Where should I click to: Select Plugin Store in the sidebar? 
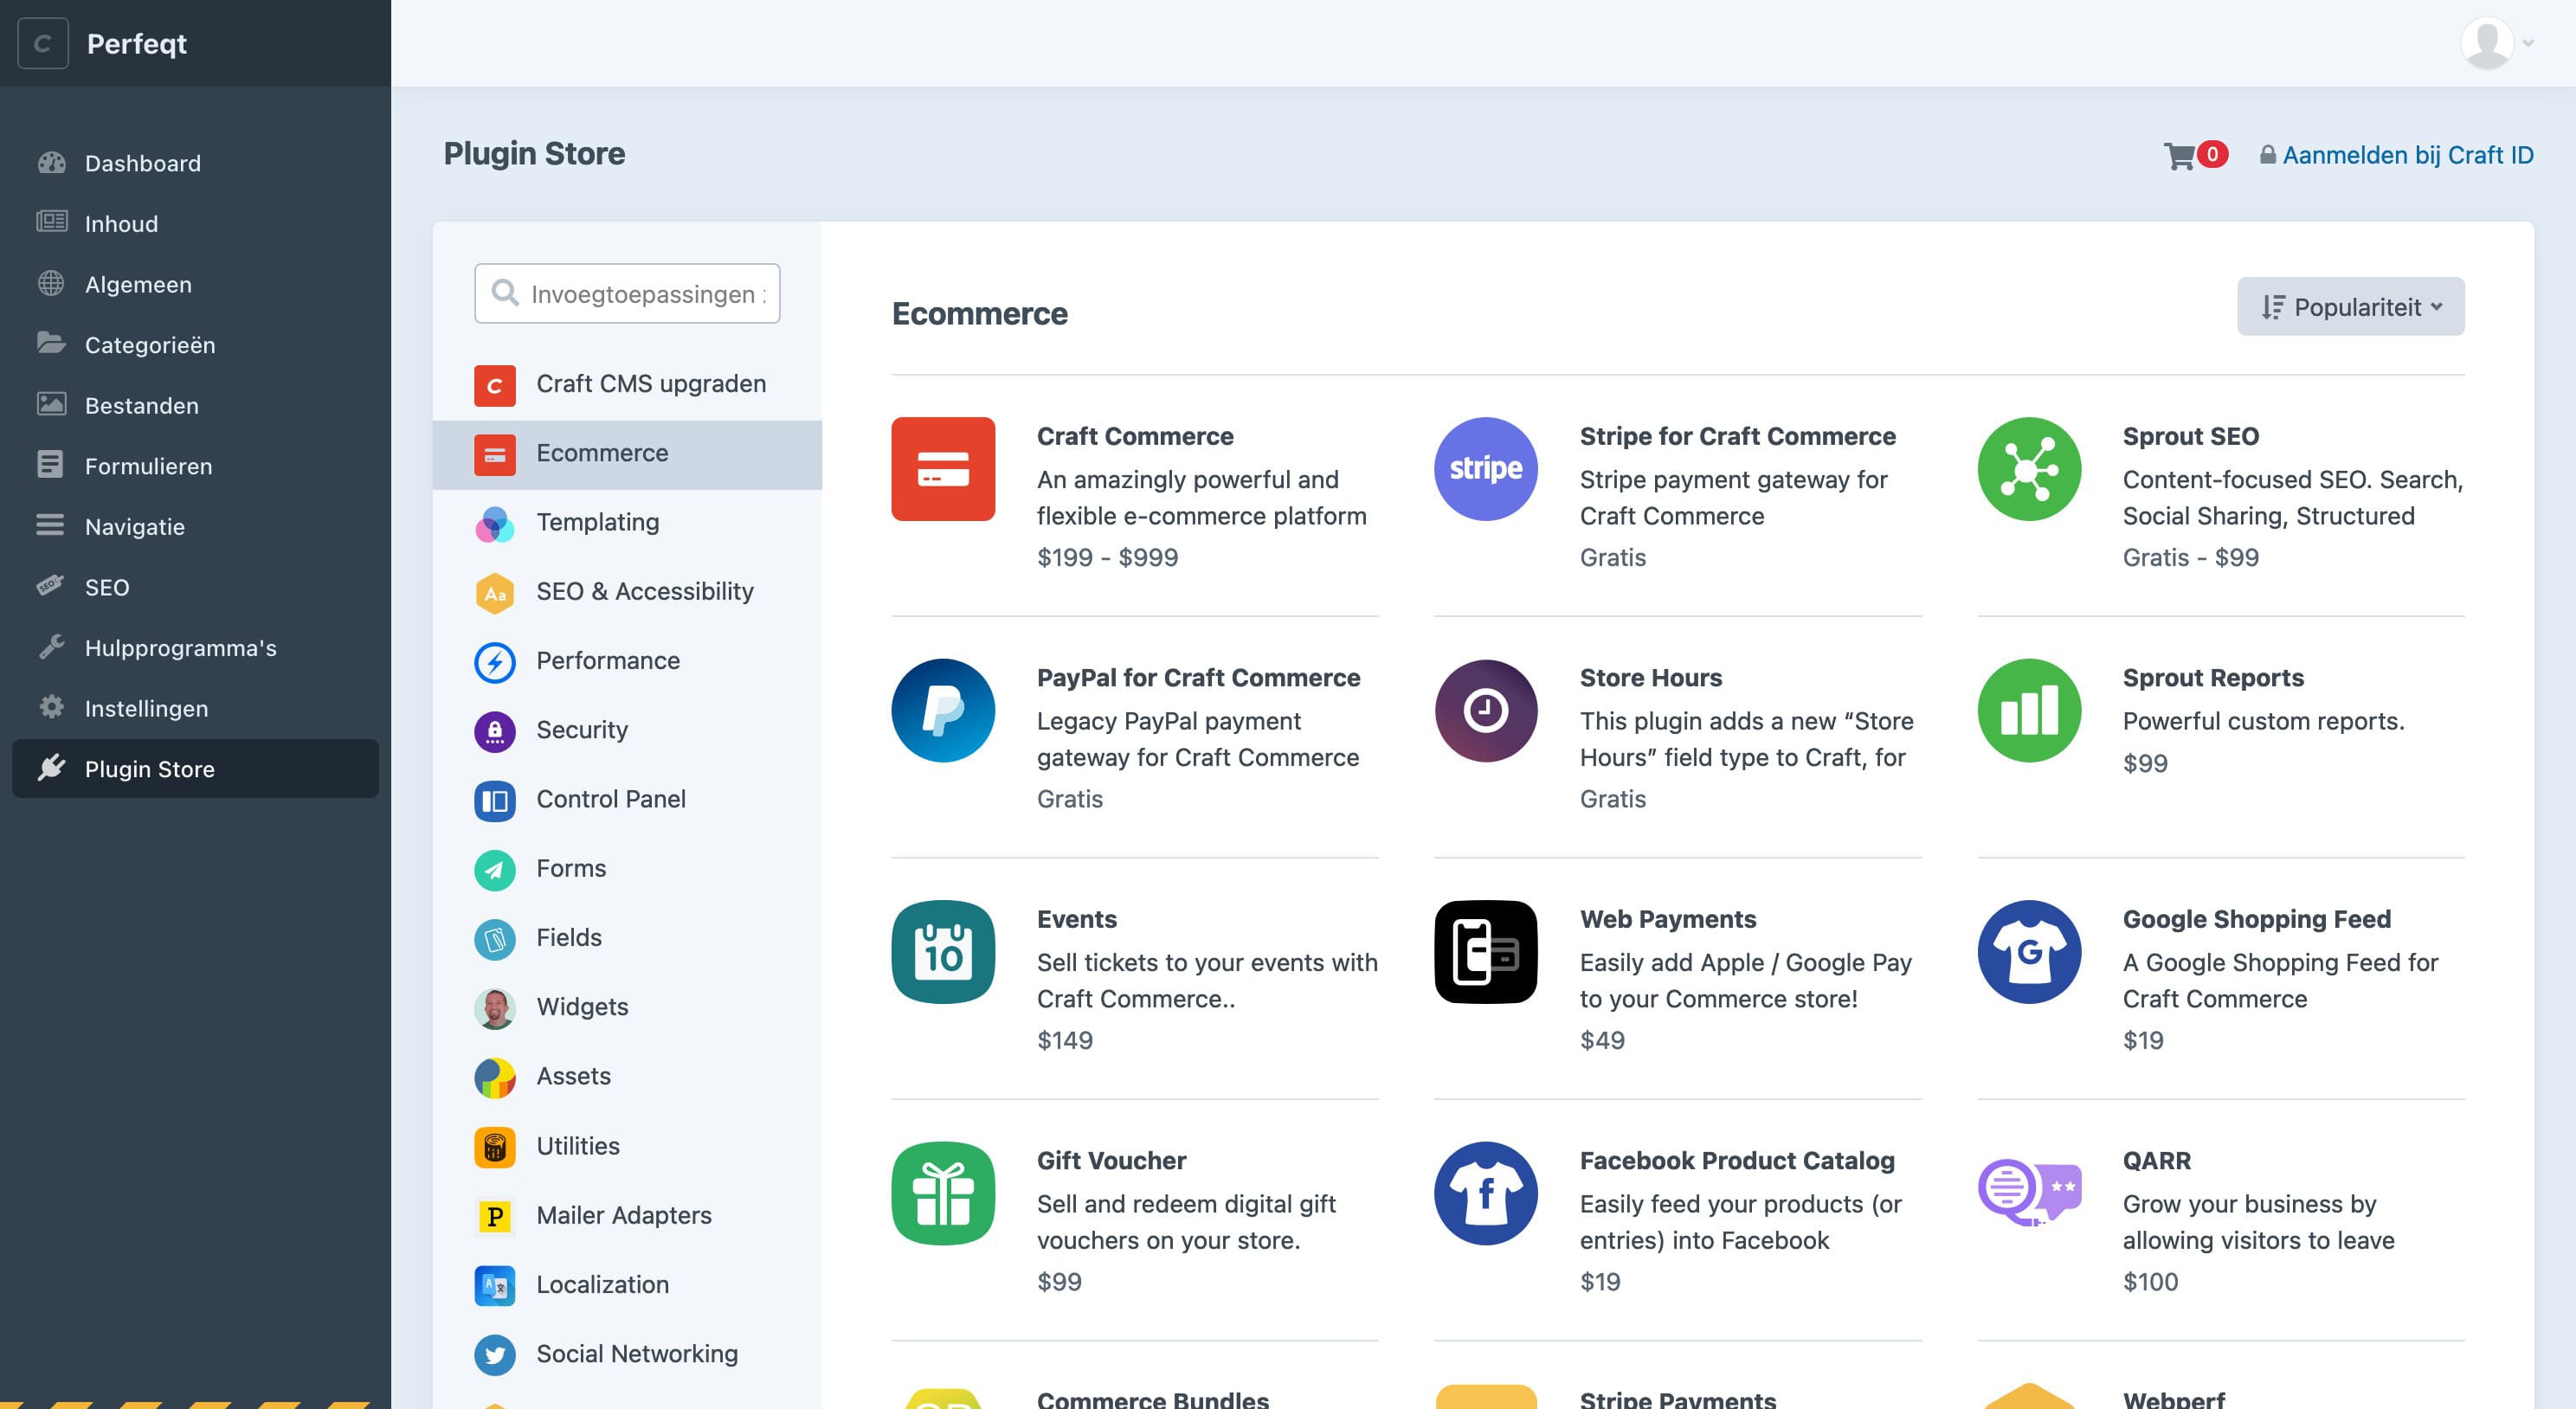[195, 768]
